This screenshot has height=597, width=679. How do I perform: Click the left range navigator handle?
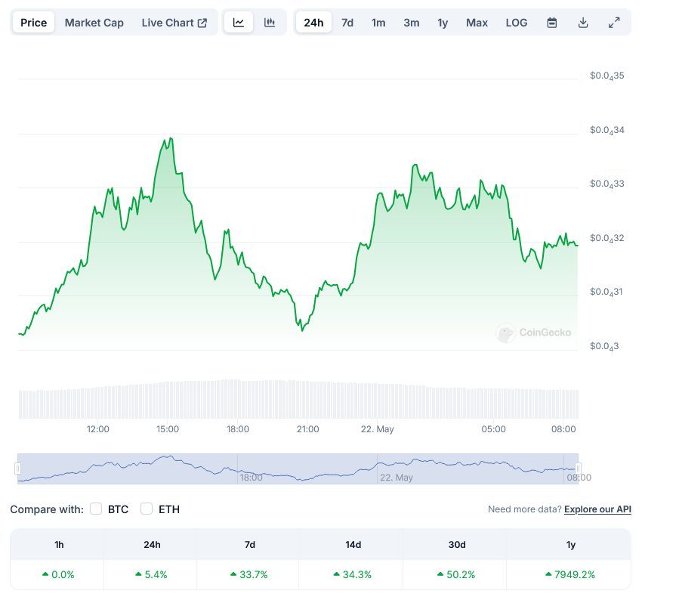(x=18, y=469)
